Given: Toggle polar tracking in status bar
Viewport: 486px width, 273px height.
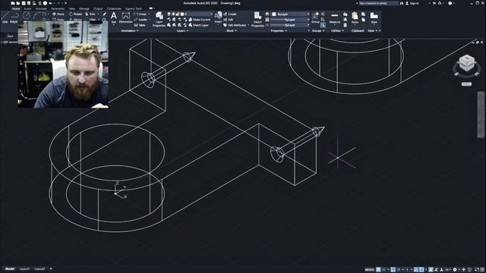Looking at the screenshot, I should [399, 270].
